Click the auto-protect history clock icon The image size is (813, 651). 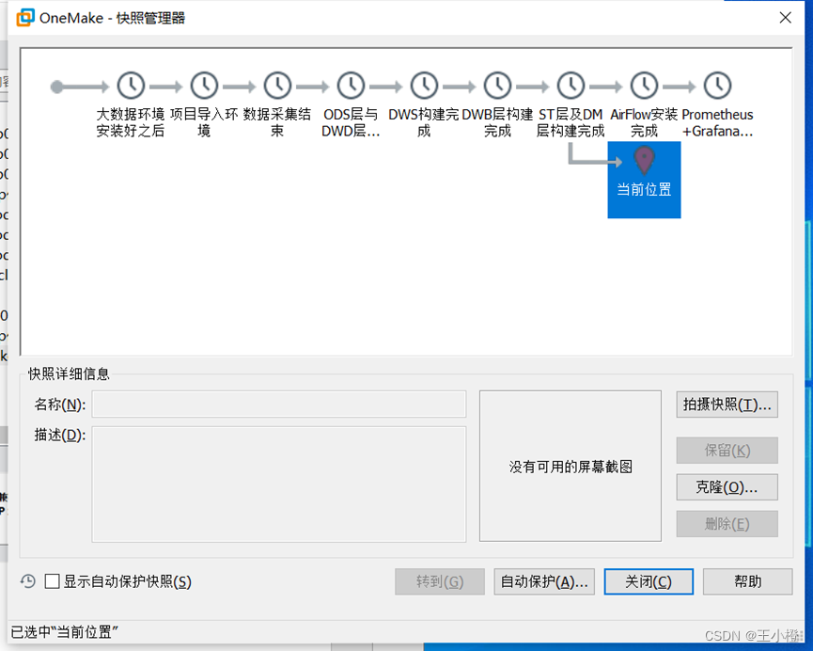[x=28, y=581]
